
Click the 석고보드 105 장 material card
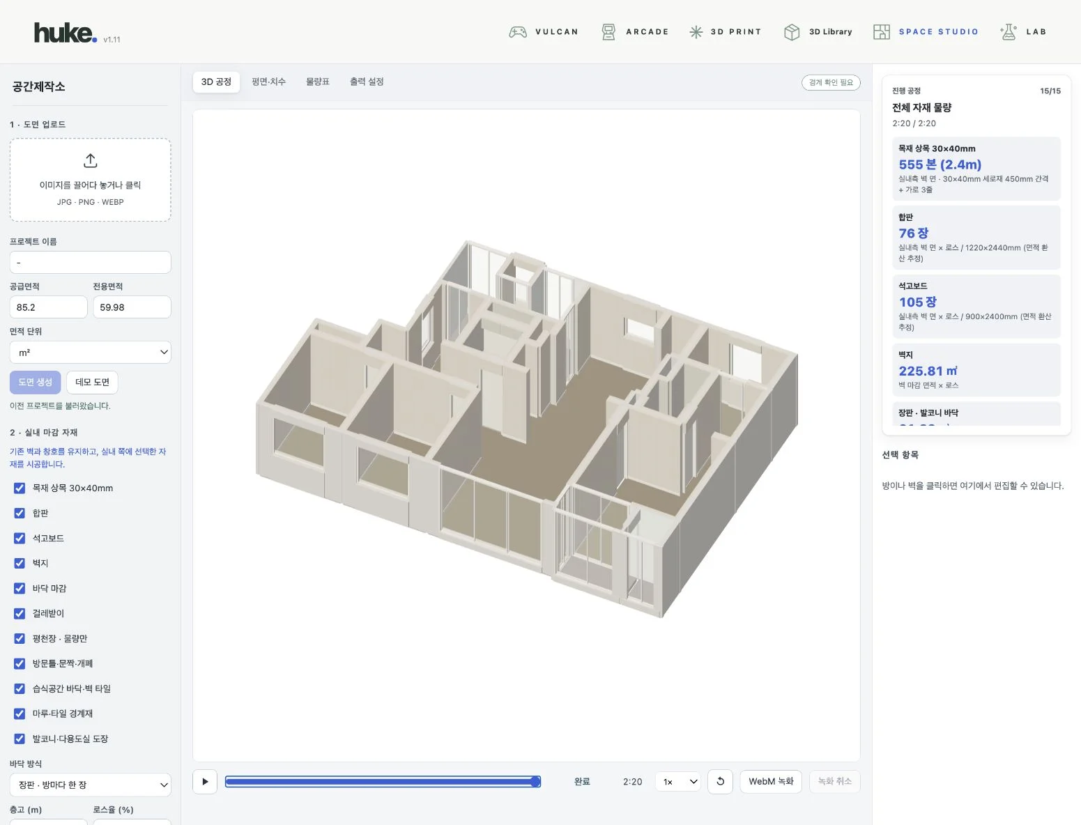tap(976, 307)
